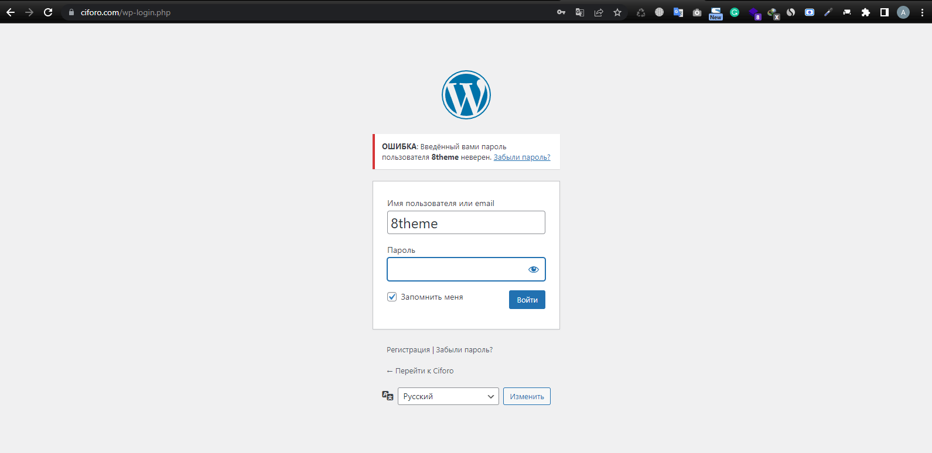Image resolution: width=932 pixels, height=453 pixels.
Task: Go back to the previous page
Action: 11,12
